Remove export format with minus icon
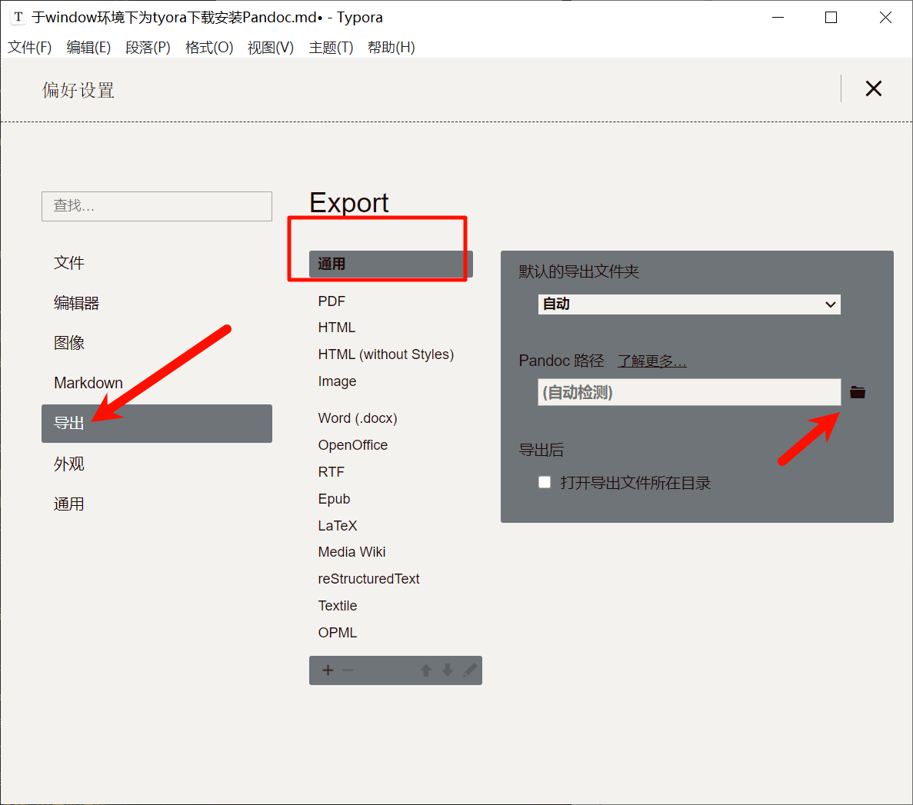Image resolution: width=913 pixels, height=805 pixels. tap(348, 670)
